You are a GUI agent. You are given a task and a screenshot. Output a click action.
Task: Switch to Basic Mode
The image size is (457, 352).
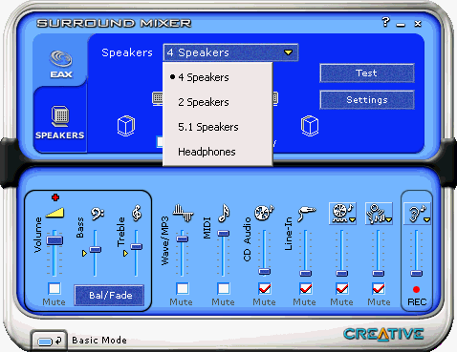pyautogui.click(x=49, y=341)
